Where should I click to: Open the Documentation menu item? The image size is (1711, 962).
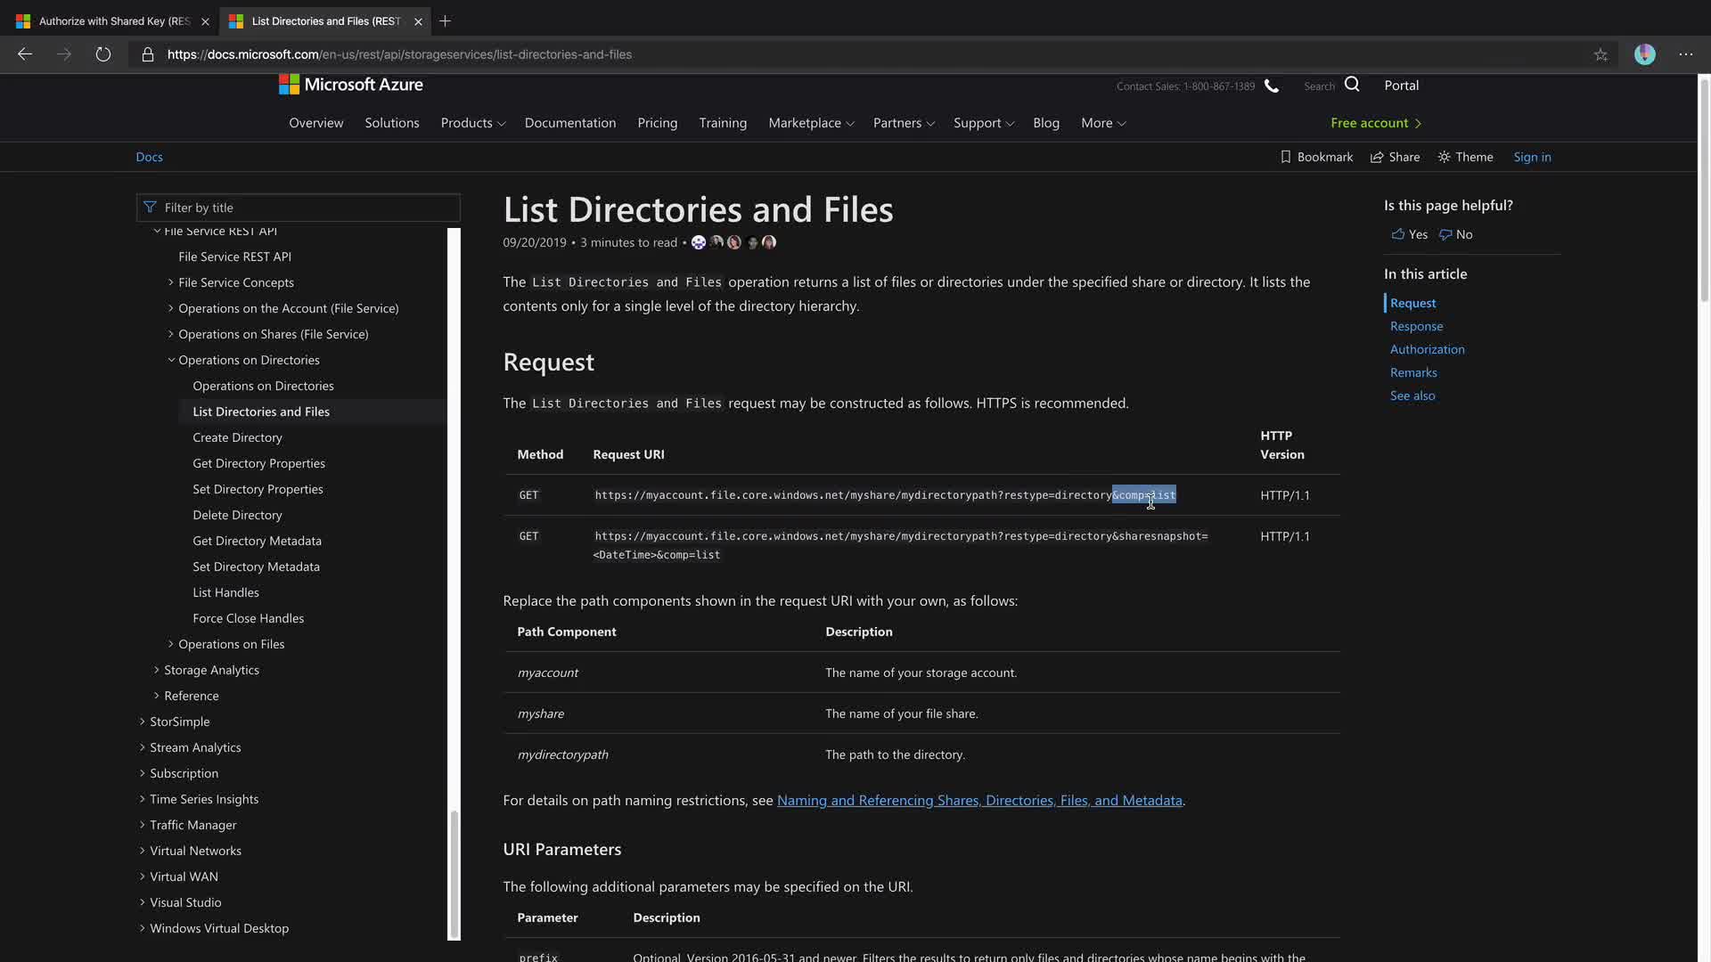click(570, 123)
